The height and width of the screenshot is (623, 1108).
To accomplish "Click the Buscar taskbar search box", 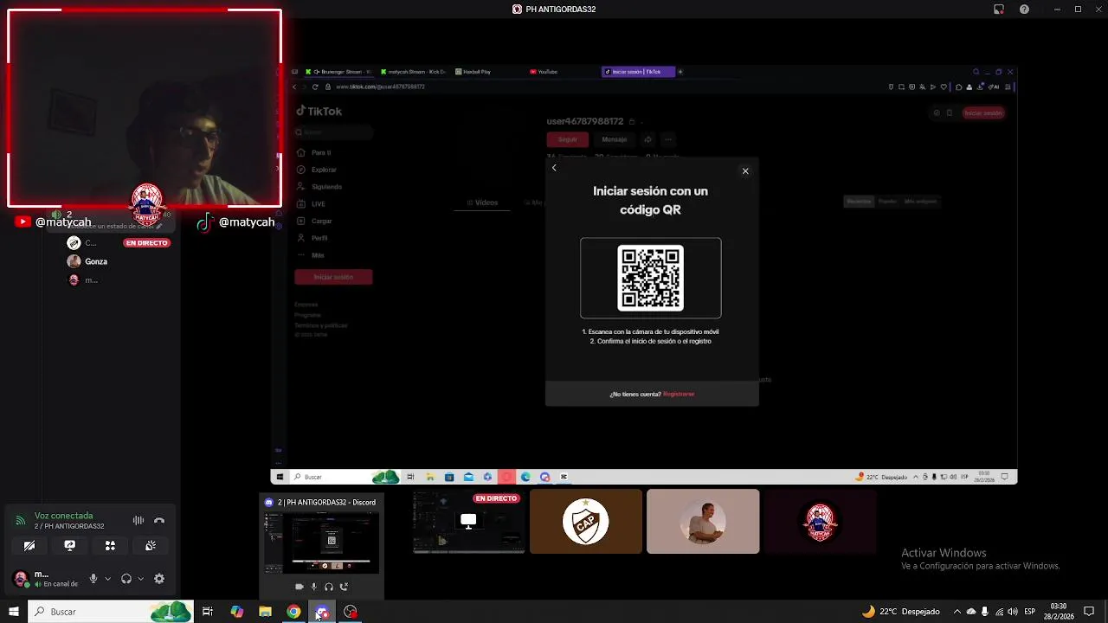I will tap(111, 612).
